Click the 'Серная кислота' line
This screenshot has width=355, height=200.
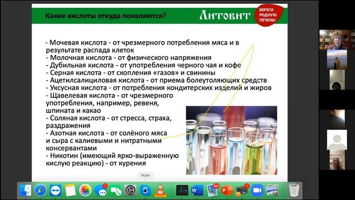point(130,73)
